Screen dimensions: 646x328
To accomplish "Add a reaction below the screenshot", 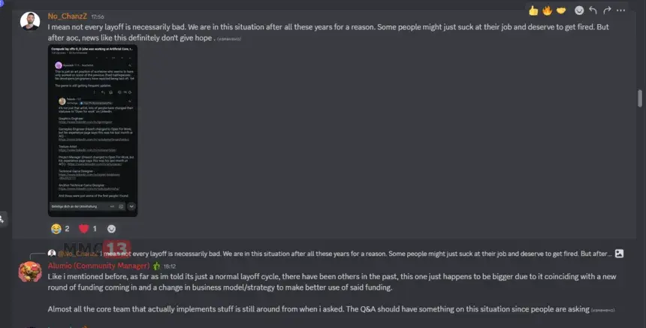I will tap(112, 228).
